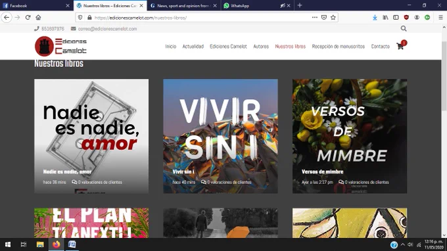Open the red shield extension icon

[406, 18]
